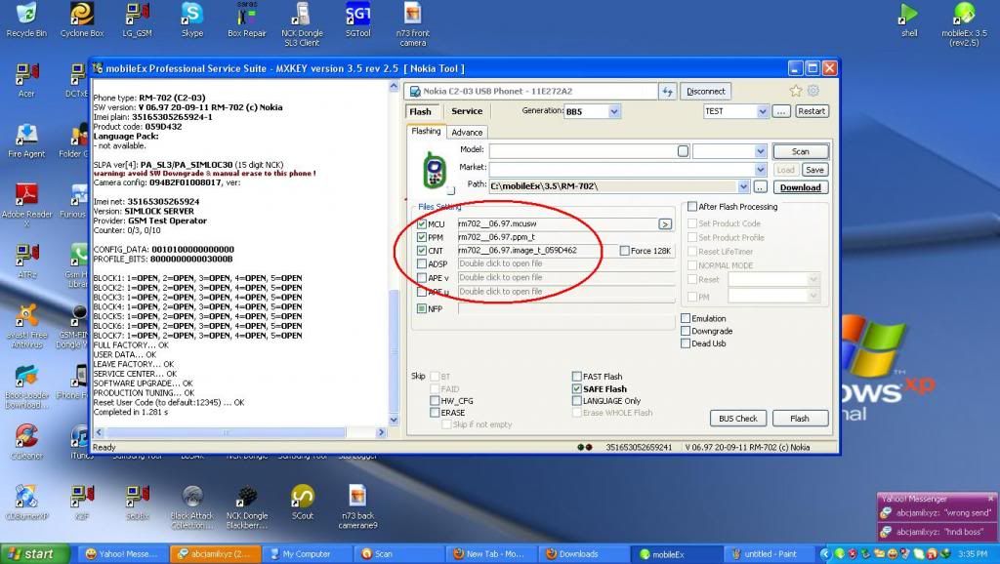Select the n73 back camera file icon
Image resolution: width=1000 pixels, height=564 pixels.
click(357, 506)
